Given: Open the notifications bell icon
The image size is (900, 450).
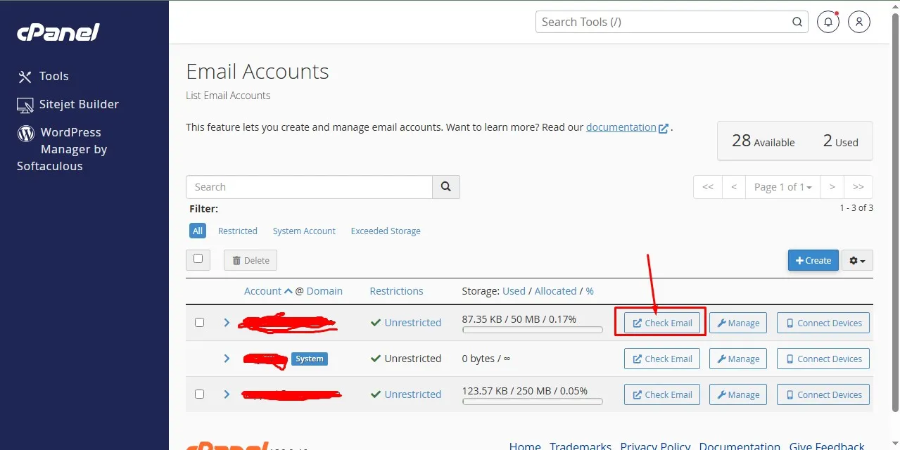Looking at the screenshot, I should point(828,22).
